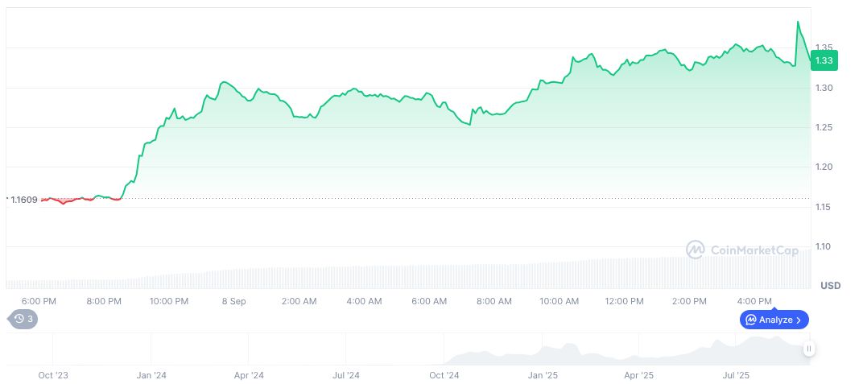Screen dimensions: 863x384
Task: Open the Analyze panel
Action: coord(774,320)
